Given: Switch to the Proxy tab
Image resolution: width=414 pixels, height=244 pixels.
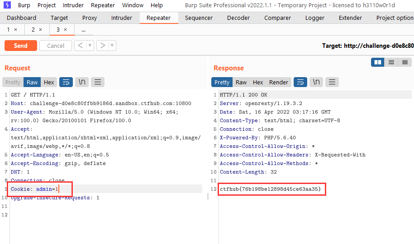Looking at the screenshot, I should pos(90,18).
